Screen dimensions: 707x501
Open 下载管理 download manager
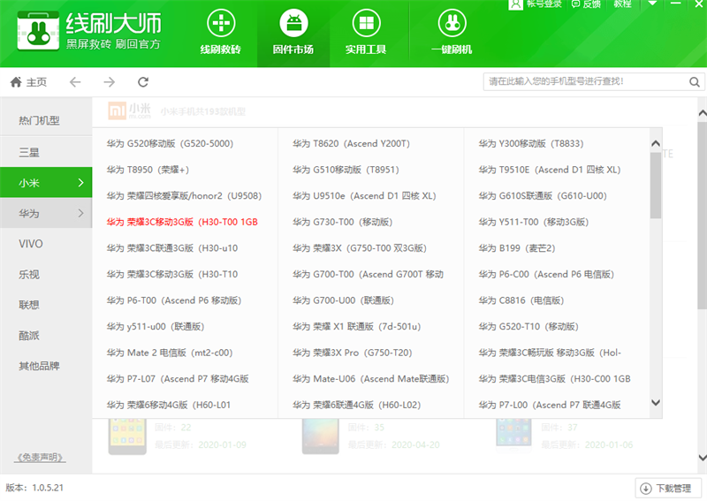(x=668, y=488)
